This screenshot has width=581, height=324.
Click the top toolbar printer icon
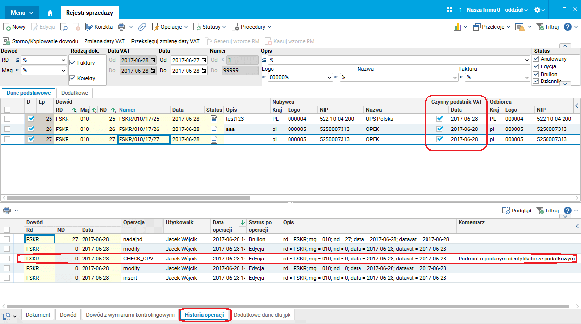[121, 27]
